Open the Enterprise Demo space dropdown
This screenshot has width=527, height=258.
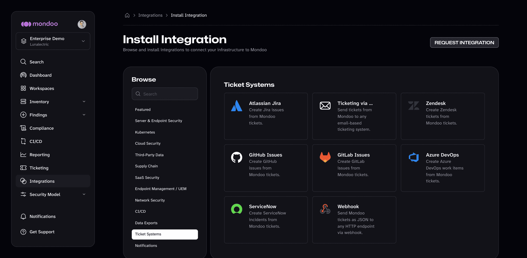point(53,41)
